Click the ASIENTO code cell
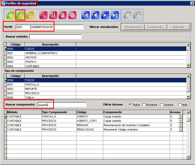Screen dimensions: 195x165 tap(90, 116)
